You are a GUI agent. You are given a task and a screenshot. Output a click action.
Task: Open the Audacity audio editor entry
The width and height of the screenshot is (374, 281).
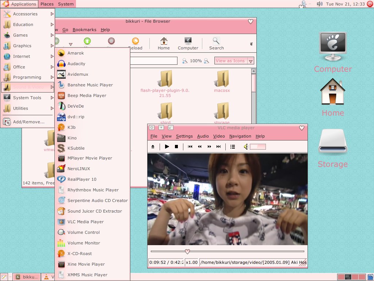(x=92, y=64)
